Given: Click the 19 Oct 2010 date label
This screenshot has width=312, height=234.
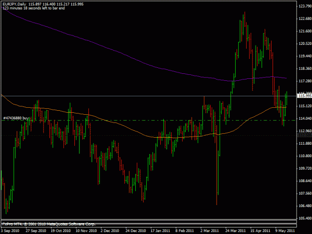Looking at the screenshot, I should (60, 231).
